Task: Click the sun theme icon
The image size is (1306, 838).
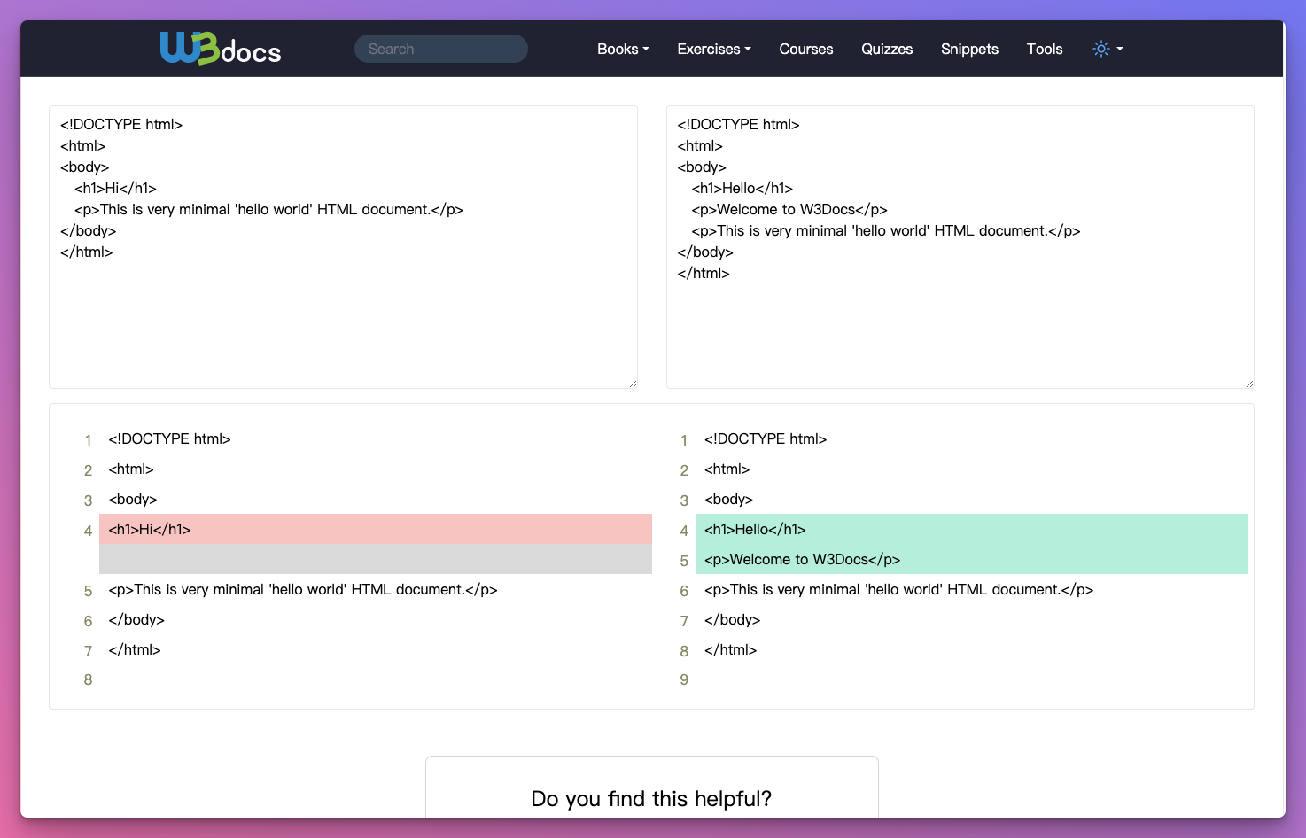Action: [x=1100, y=49]
